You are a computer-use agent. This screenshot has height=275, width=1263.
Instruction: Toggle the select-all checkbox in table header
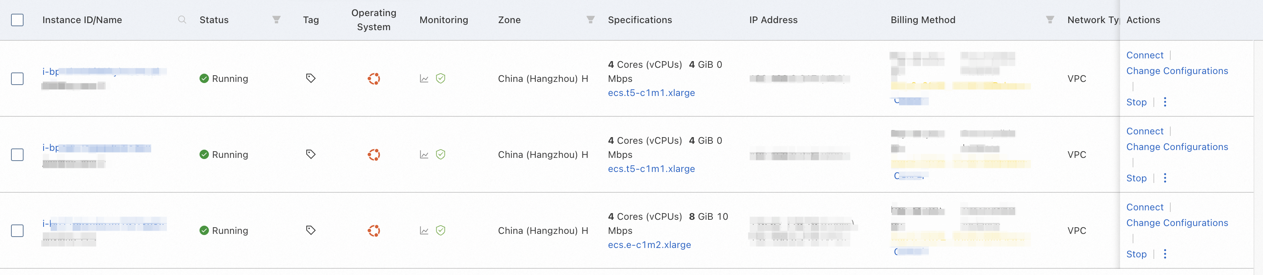(x=17, y=20)
